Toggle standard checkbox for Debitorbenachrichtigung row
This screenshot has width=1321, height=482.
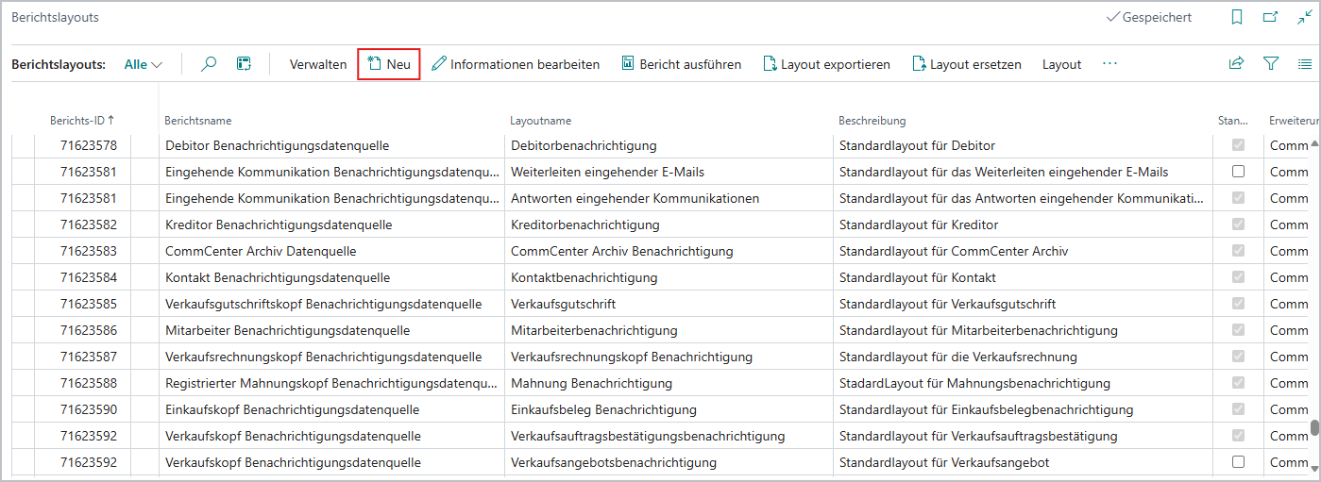[x=1238, y=145]
